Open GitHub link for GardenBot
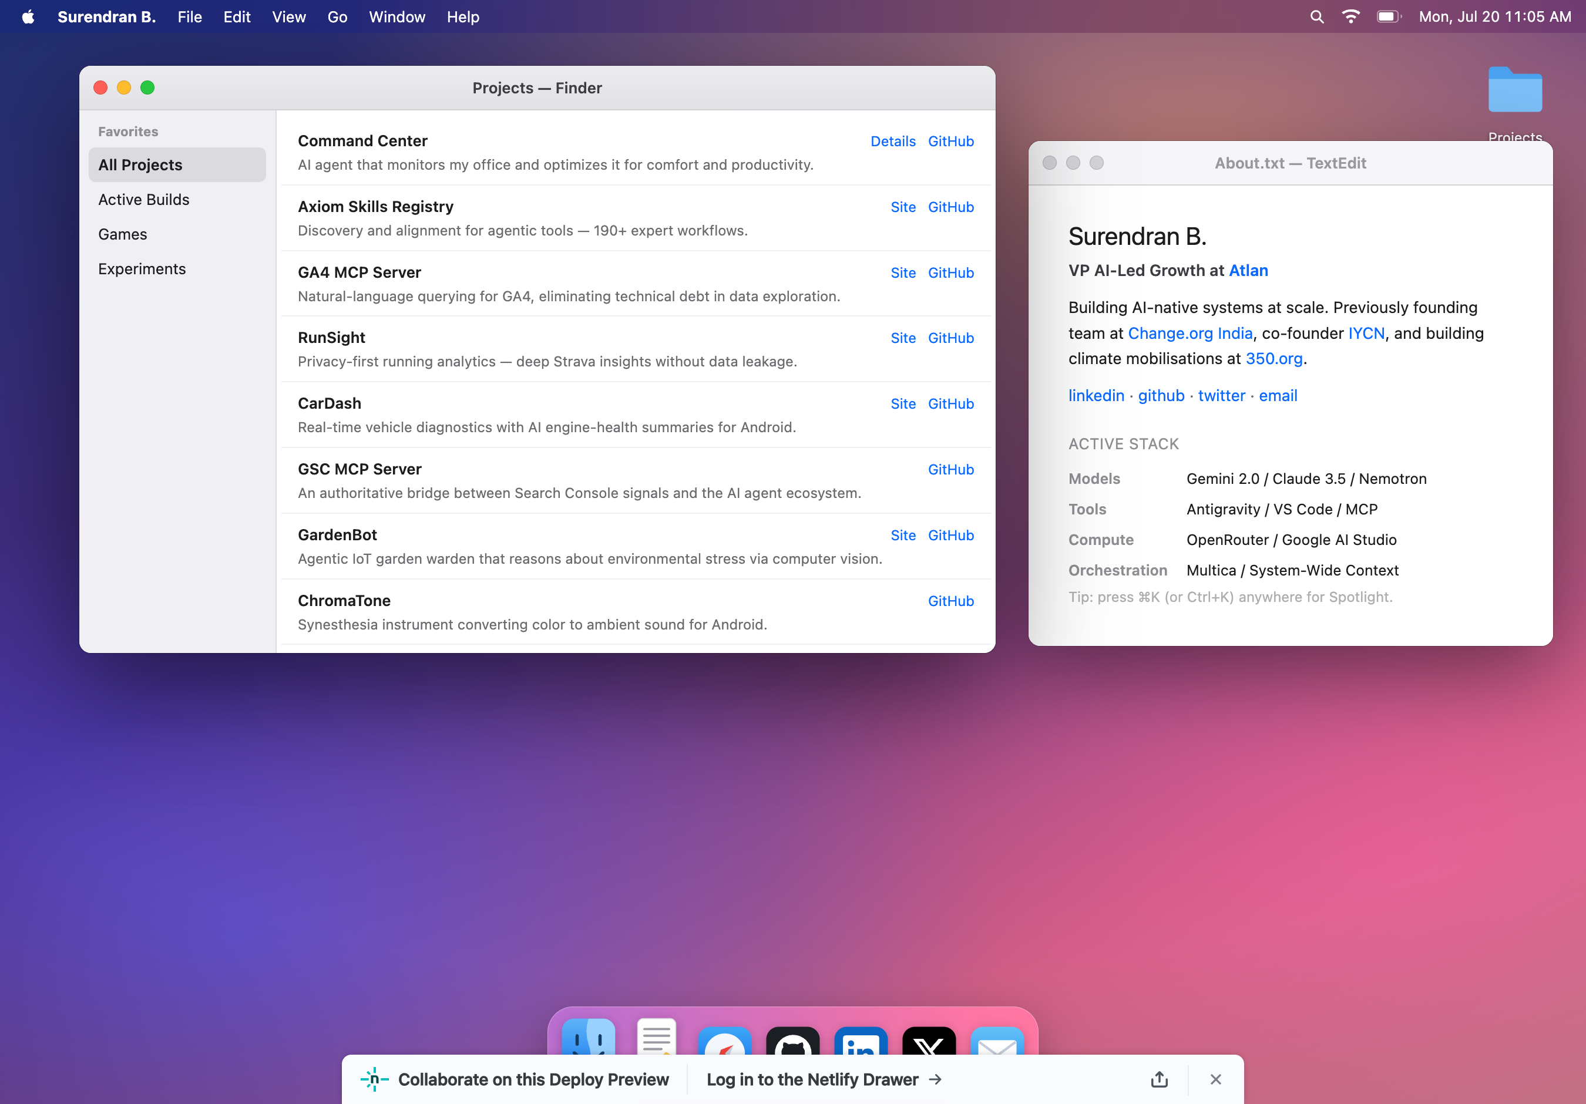 pos(950,534)
